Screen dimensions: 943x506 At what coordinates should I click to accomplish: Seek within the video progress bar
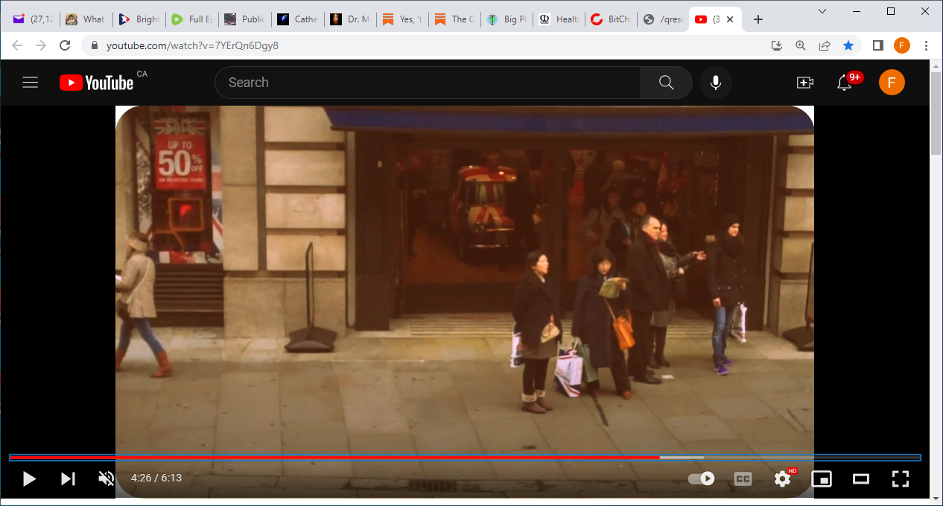coord(465,458)
